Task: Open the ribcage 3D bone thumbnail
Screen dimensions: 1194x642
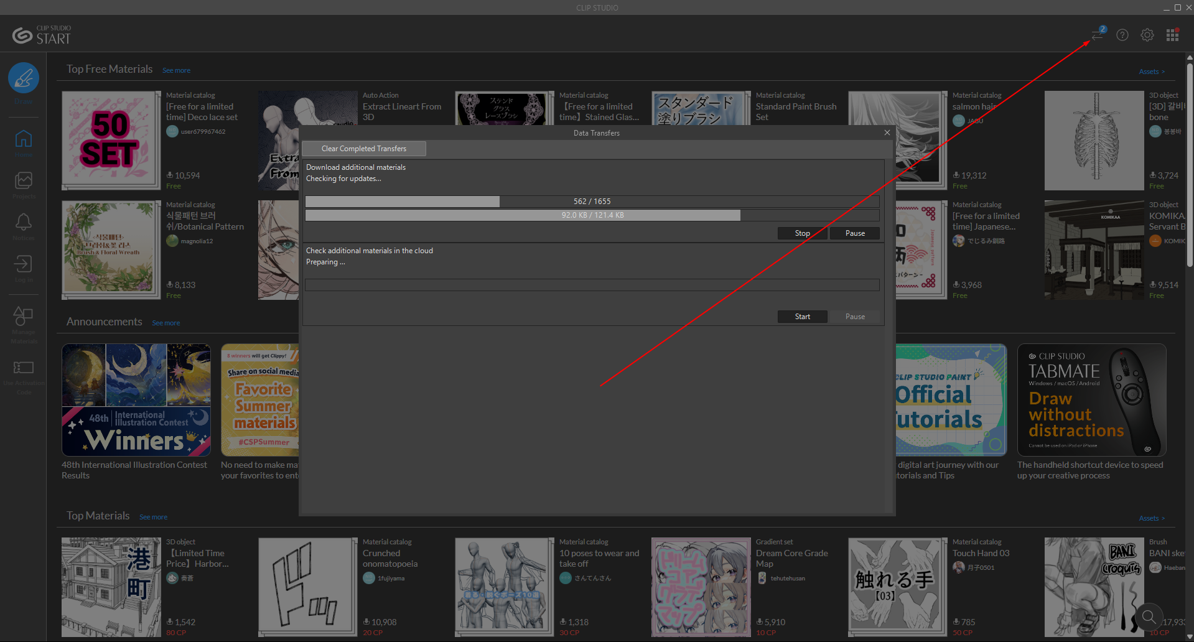Action: tap(1094, 141)
